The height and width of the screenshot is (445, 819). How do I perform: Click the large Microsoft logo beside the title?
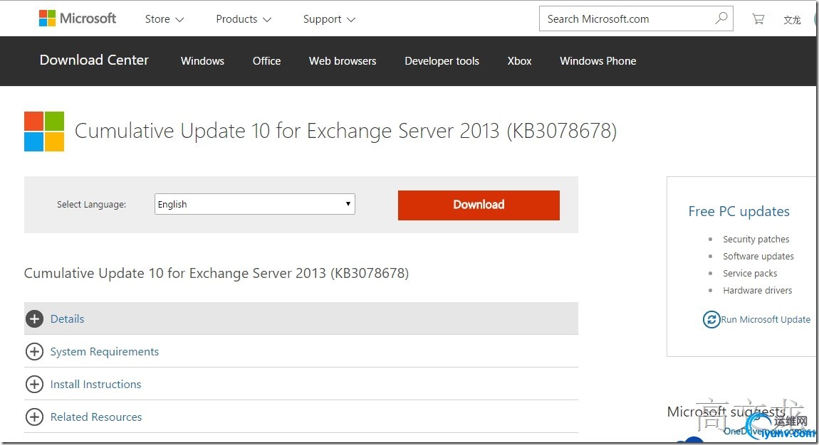pyautogui.click(x=44, y=132)
